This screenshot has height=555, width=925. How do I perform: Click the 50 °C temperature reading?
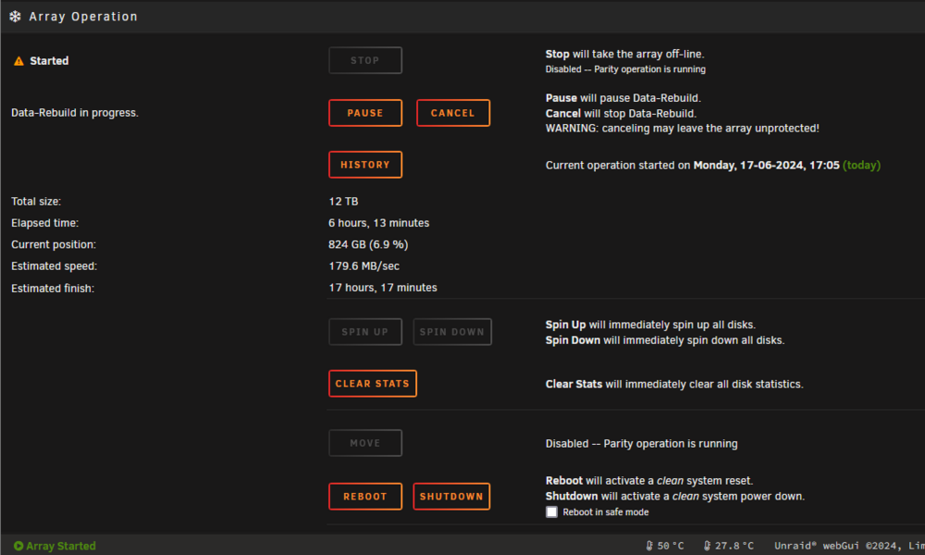point(671,546)
